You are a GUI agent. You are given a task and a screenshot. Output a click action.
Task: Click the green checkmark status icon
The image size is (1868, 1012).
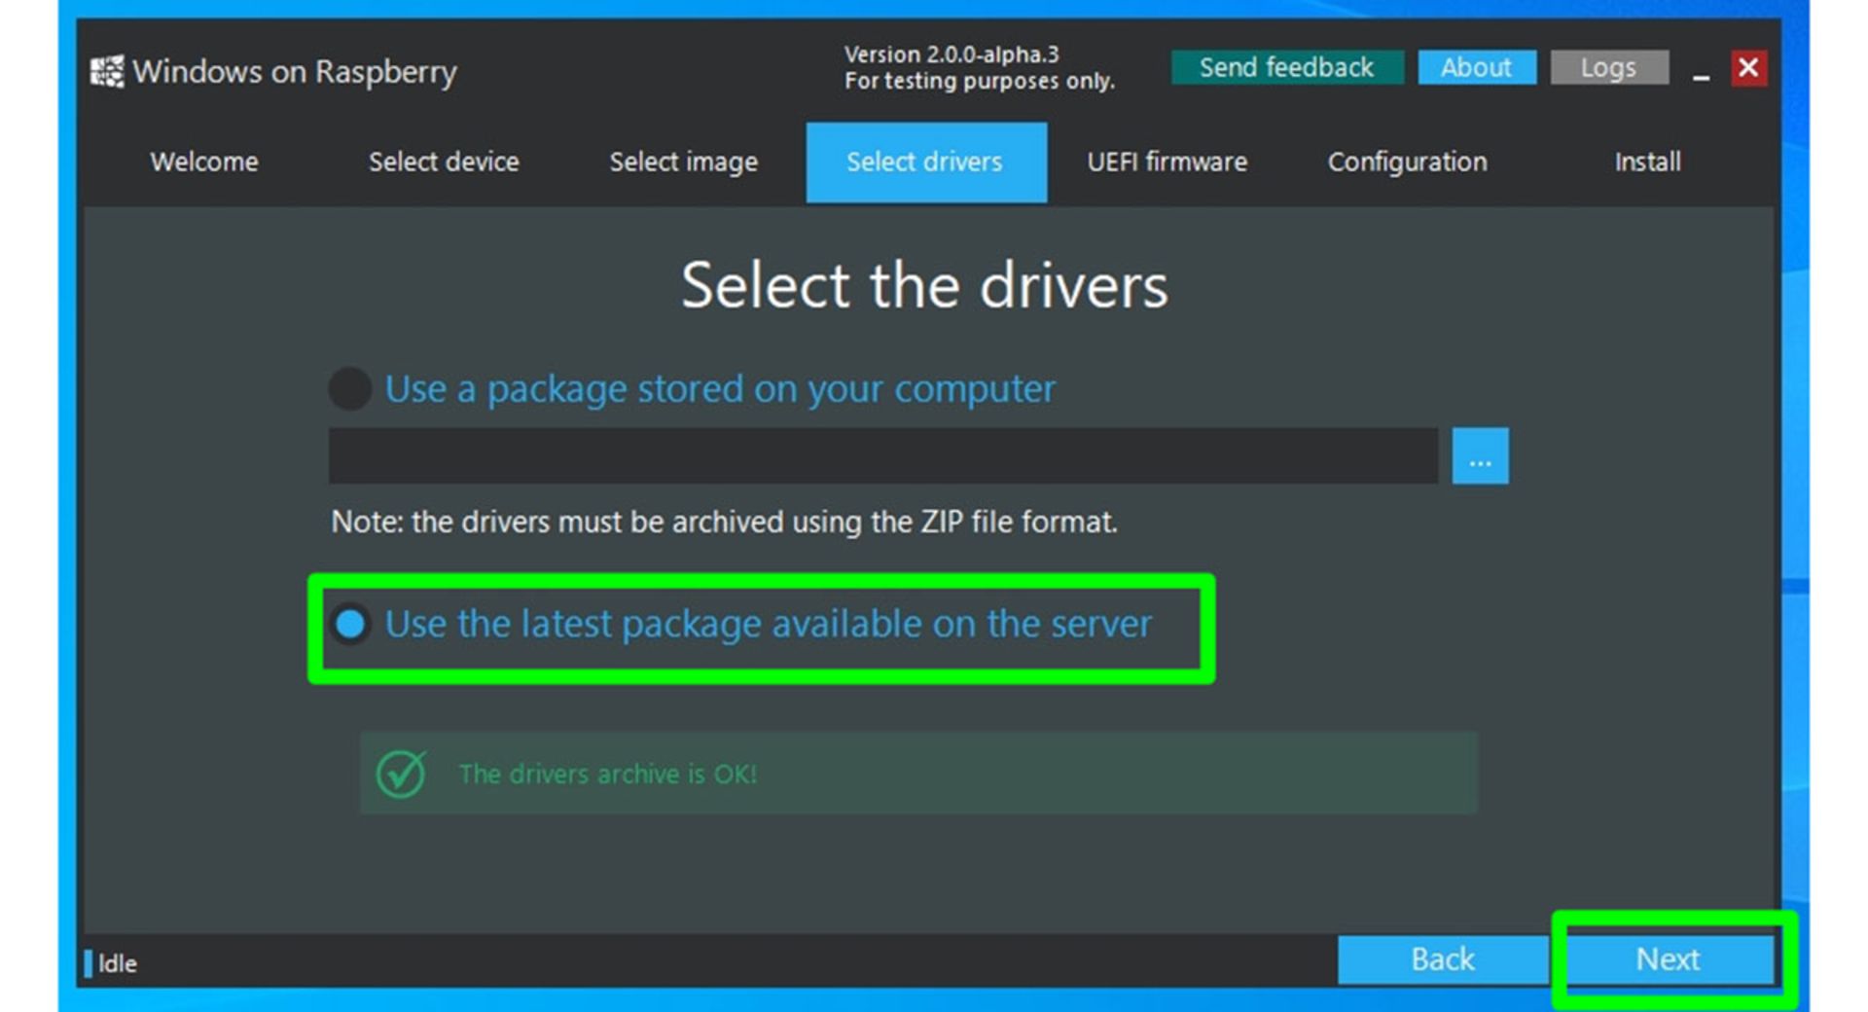[401, 774]
